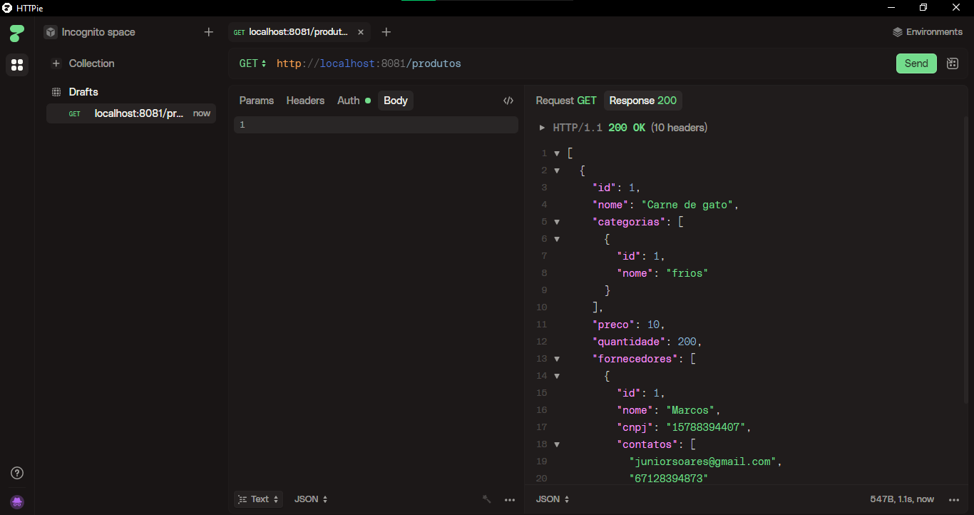Click the URL input field
Image resolution: width=974 pixels, height=515 pixels.
570,63
